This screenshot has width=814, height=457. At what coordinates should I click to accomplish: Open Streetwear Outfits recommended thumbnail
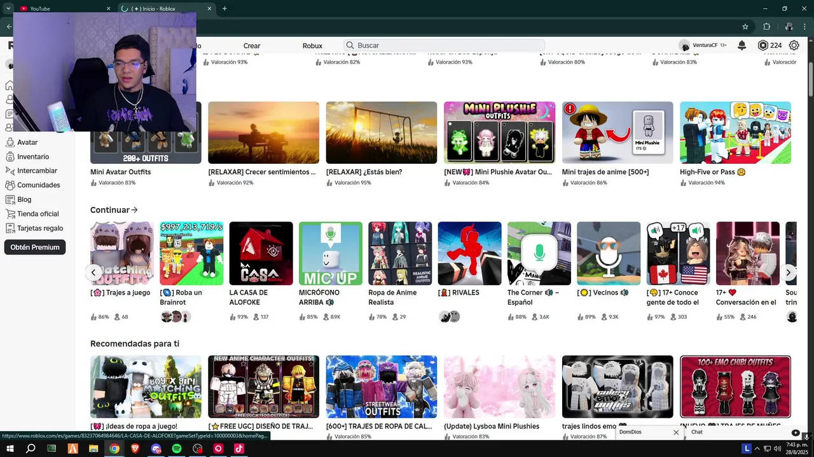[382, 387]
